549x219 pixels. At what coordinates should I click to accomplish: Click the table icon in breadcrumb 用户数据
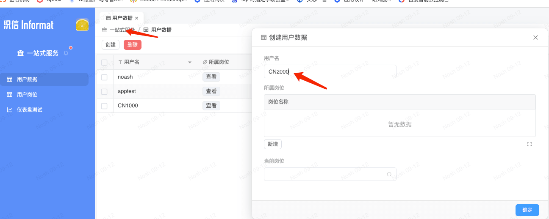click(x=146, y=30)
